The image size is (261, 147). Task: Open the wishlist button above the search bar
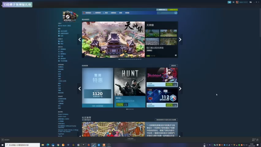[x=162, y=10]
